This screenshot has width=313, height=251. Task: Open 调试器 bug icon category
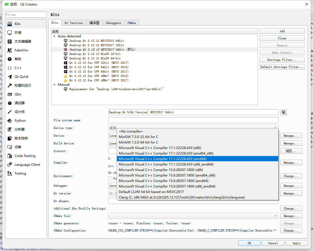click(10, 103)
